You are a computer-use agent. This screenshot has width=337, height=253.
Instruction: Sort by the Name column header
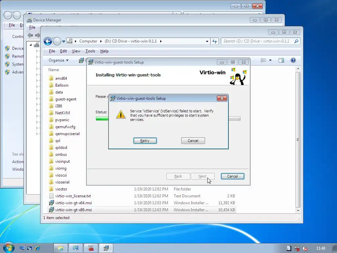coord(54,70)
